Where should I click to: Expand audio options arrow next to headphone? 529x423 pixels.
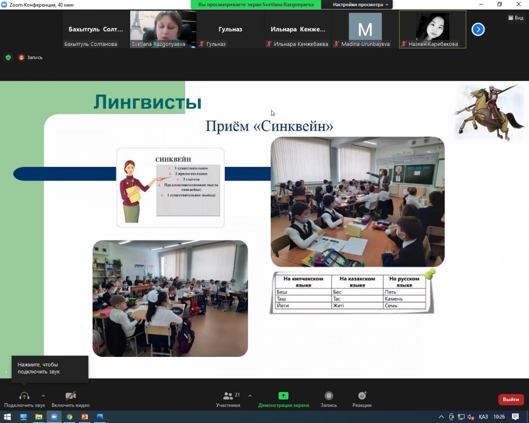(43, 396)
